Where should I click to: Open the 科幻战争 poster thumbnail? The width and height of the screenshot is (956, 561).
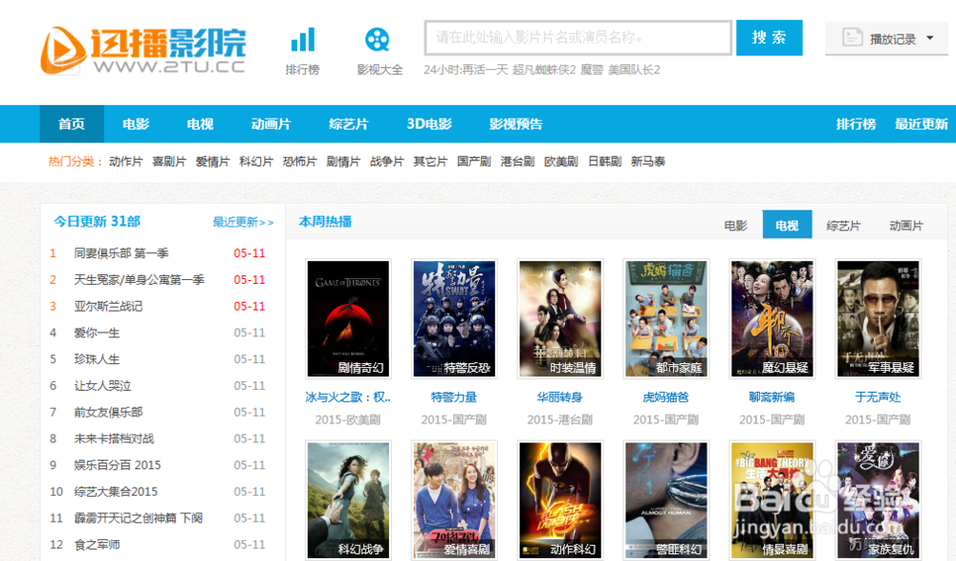point(348,500)
